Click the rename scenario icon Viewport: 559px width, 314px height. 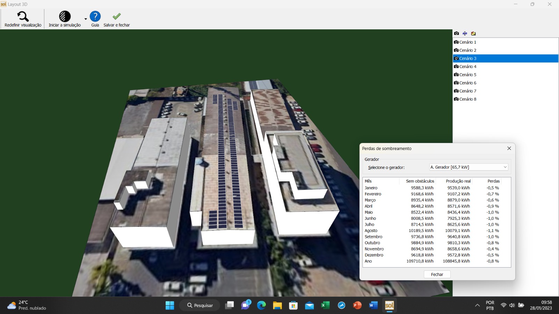click(x=465, y=33)
